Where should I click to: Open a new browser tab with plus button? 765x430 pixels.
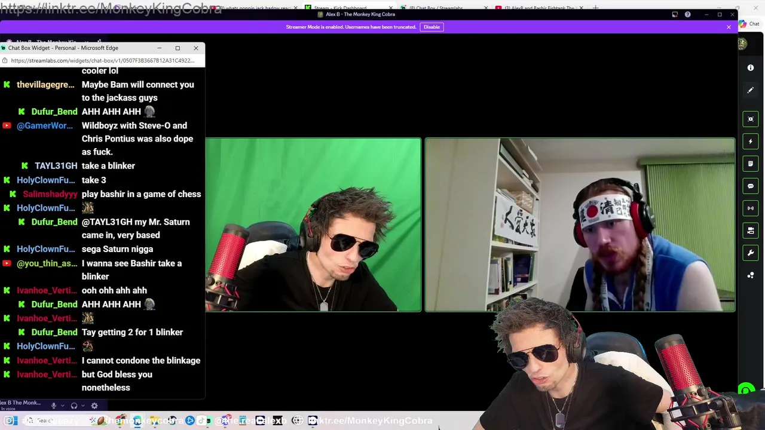tap(595, 8)
